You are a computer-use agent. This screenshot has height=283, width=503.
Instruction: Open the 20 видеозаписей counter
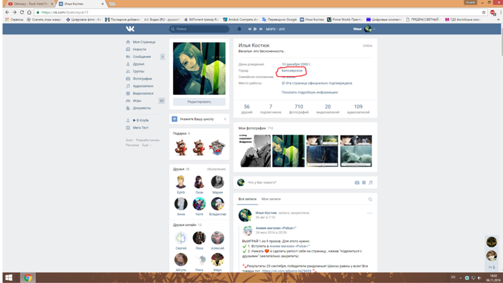click(x=328, y=109)
